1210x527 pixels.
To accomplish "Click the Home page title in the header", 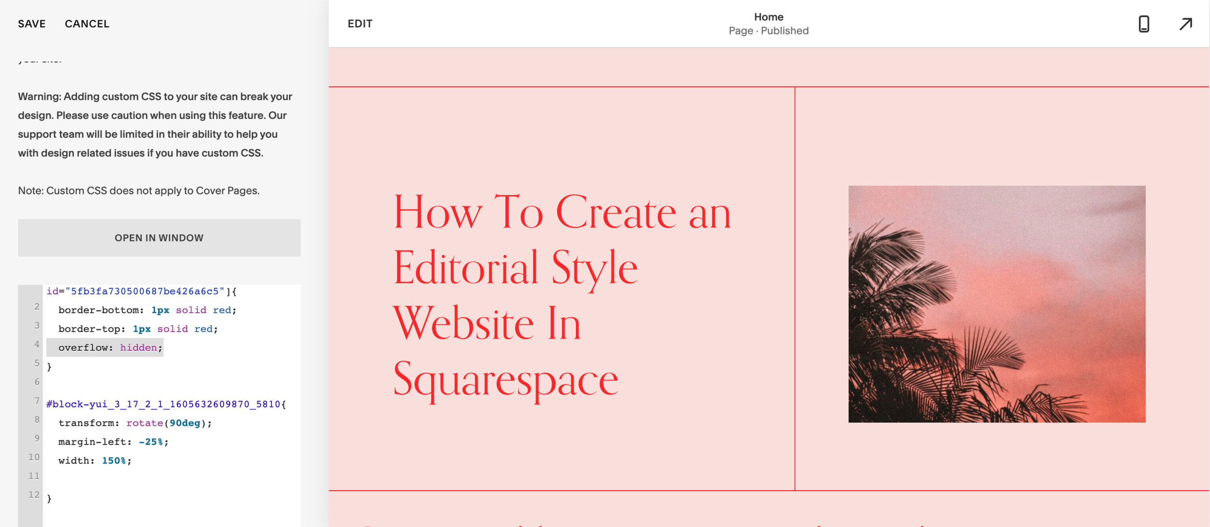I will (x=769, y=16).
